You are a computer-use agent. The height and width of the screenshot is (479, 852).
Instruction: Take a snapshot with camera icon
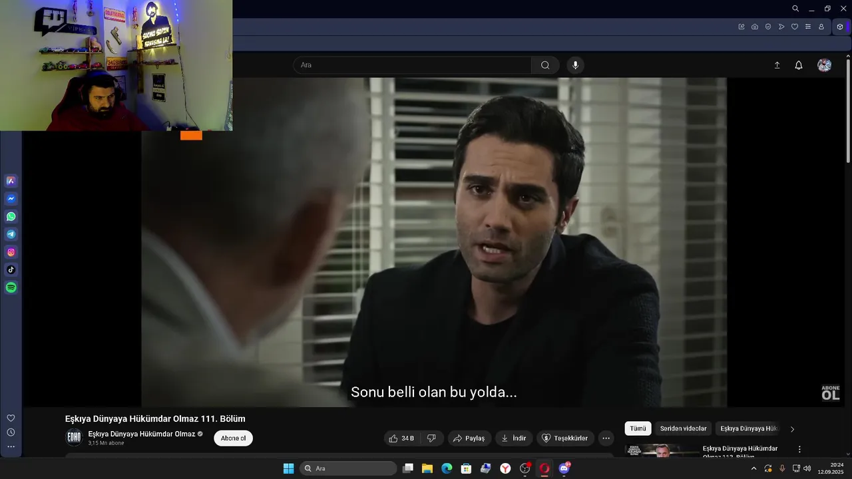(755, 27)
